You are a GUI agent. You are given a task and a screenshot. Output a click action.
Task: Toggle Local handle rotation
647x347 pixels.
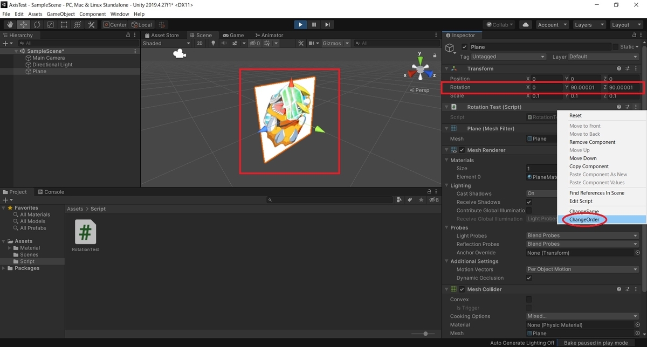click(x=141, y=25)
